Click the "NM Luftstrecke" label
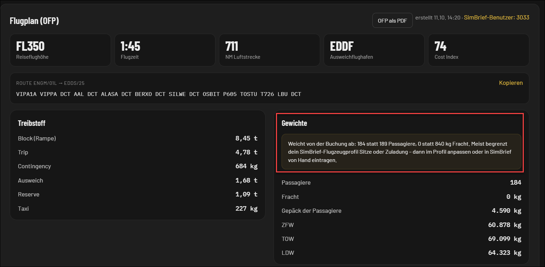This screenshot has width=545, height=267. (x=243, y=57)
